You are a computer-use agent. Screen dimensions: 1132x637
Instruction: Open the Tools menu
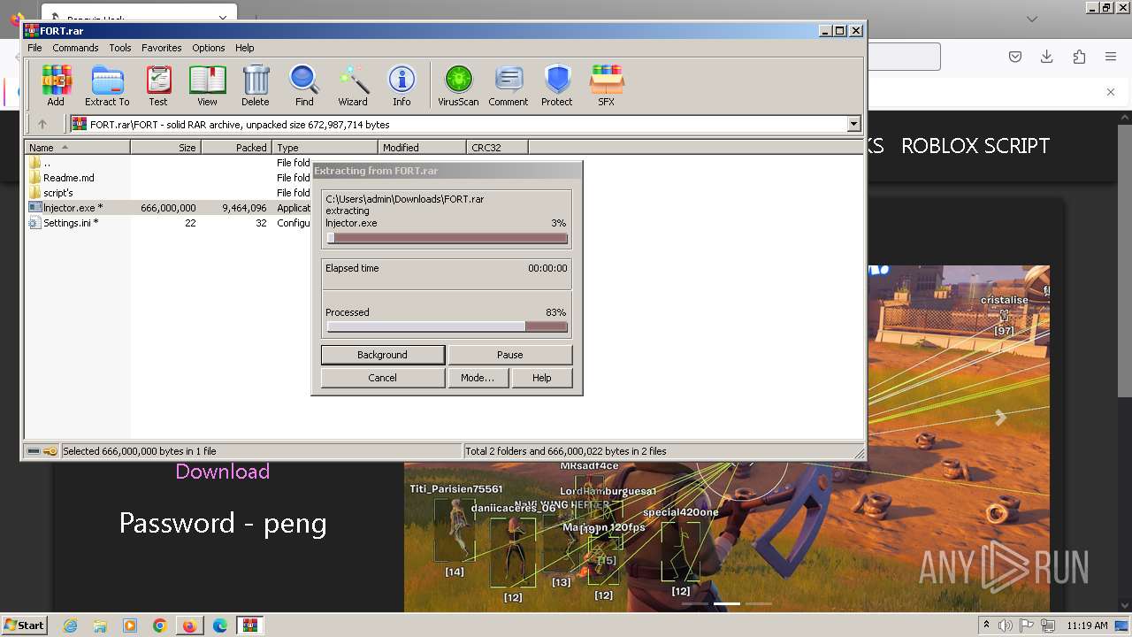point(120,48)
